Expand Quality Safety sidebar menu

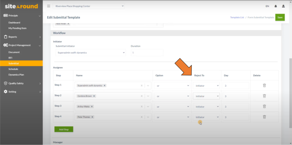21,83
